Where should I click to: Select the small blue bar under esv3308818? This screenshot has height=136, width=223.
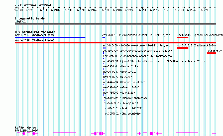(x=104, y=37)
